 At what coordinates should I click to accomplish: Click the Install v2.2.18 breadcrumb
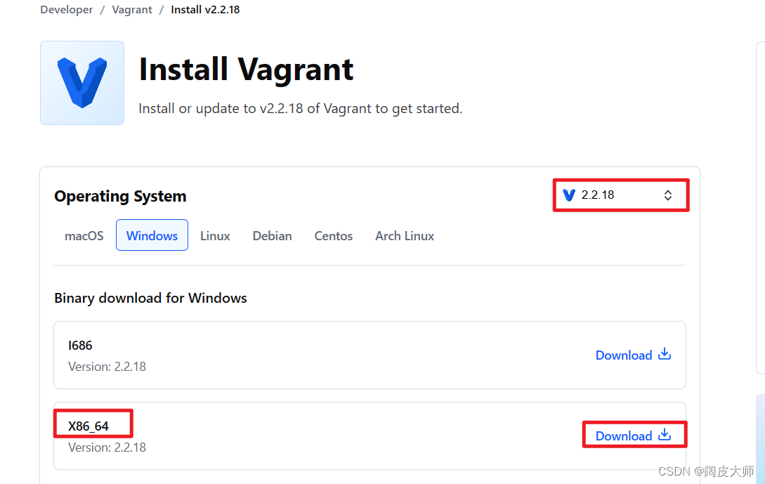205,10
